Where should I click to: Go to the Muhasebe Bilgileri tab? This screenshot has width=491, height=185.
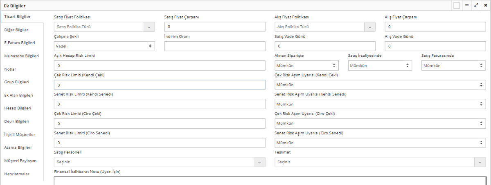click(x=21, y=56)
